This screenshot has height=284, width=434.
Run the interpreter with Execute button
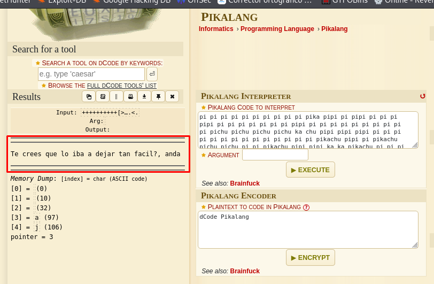coord(311,170)
